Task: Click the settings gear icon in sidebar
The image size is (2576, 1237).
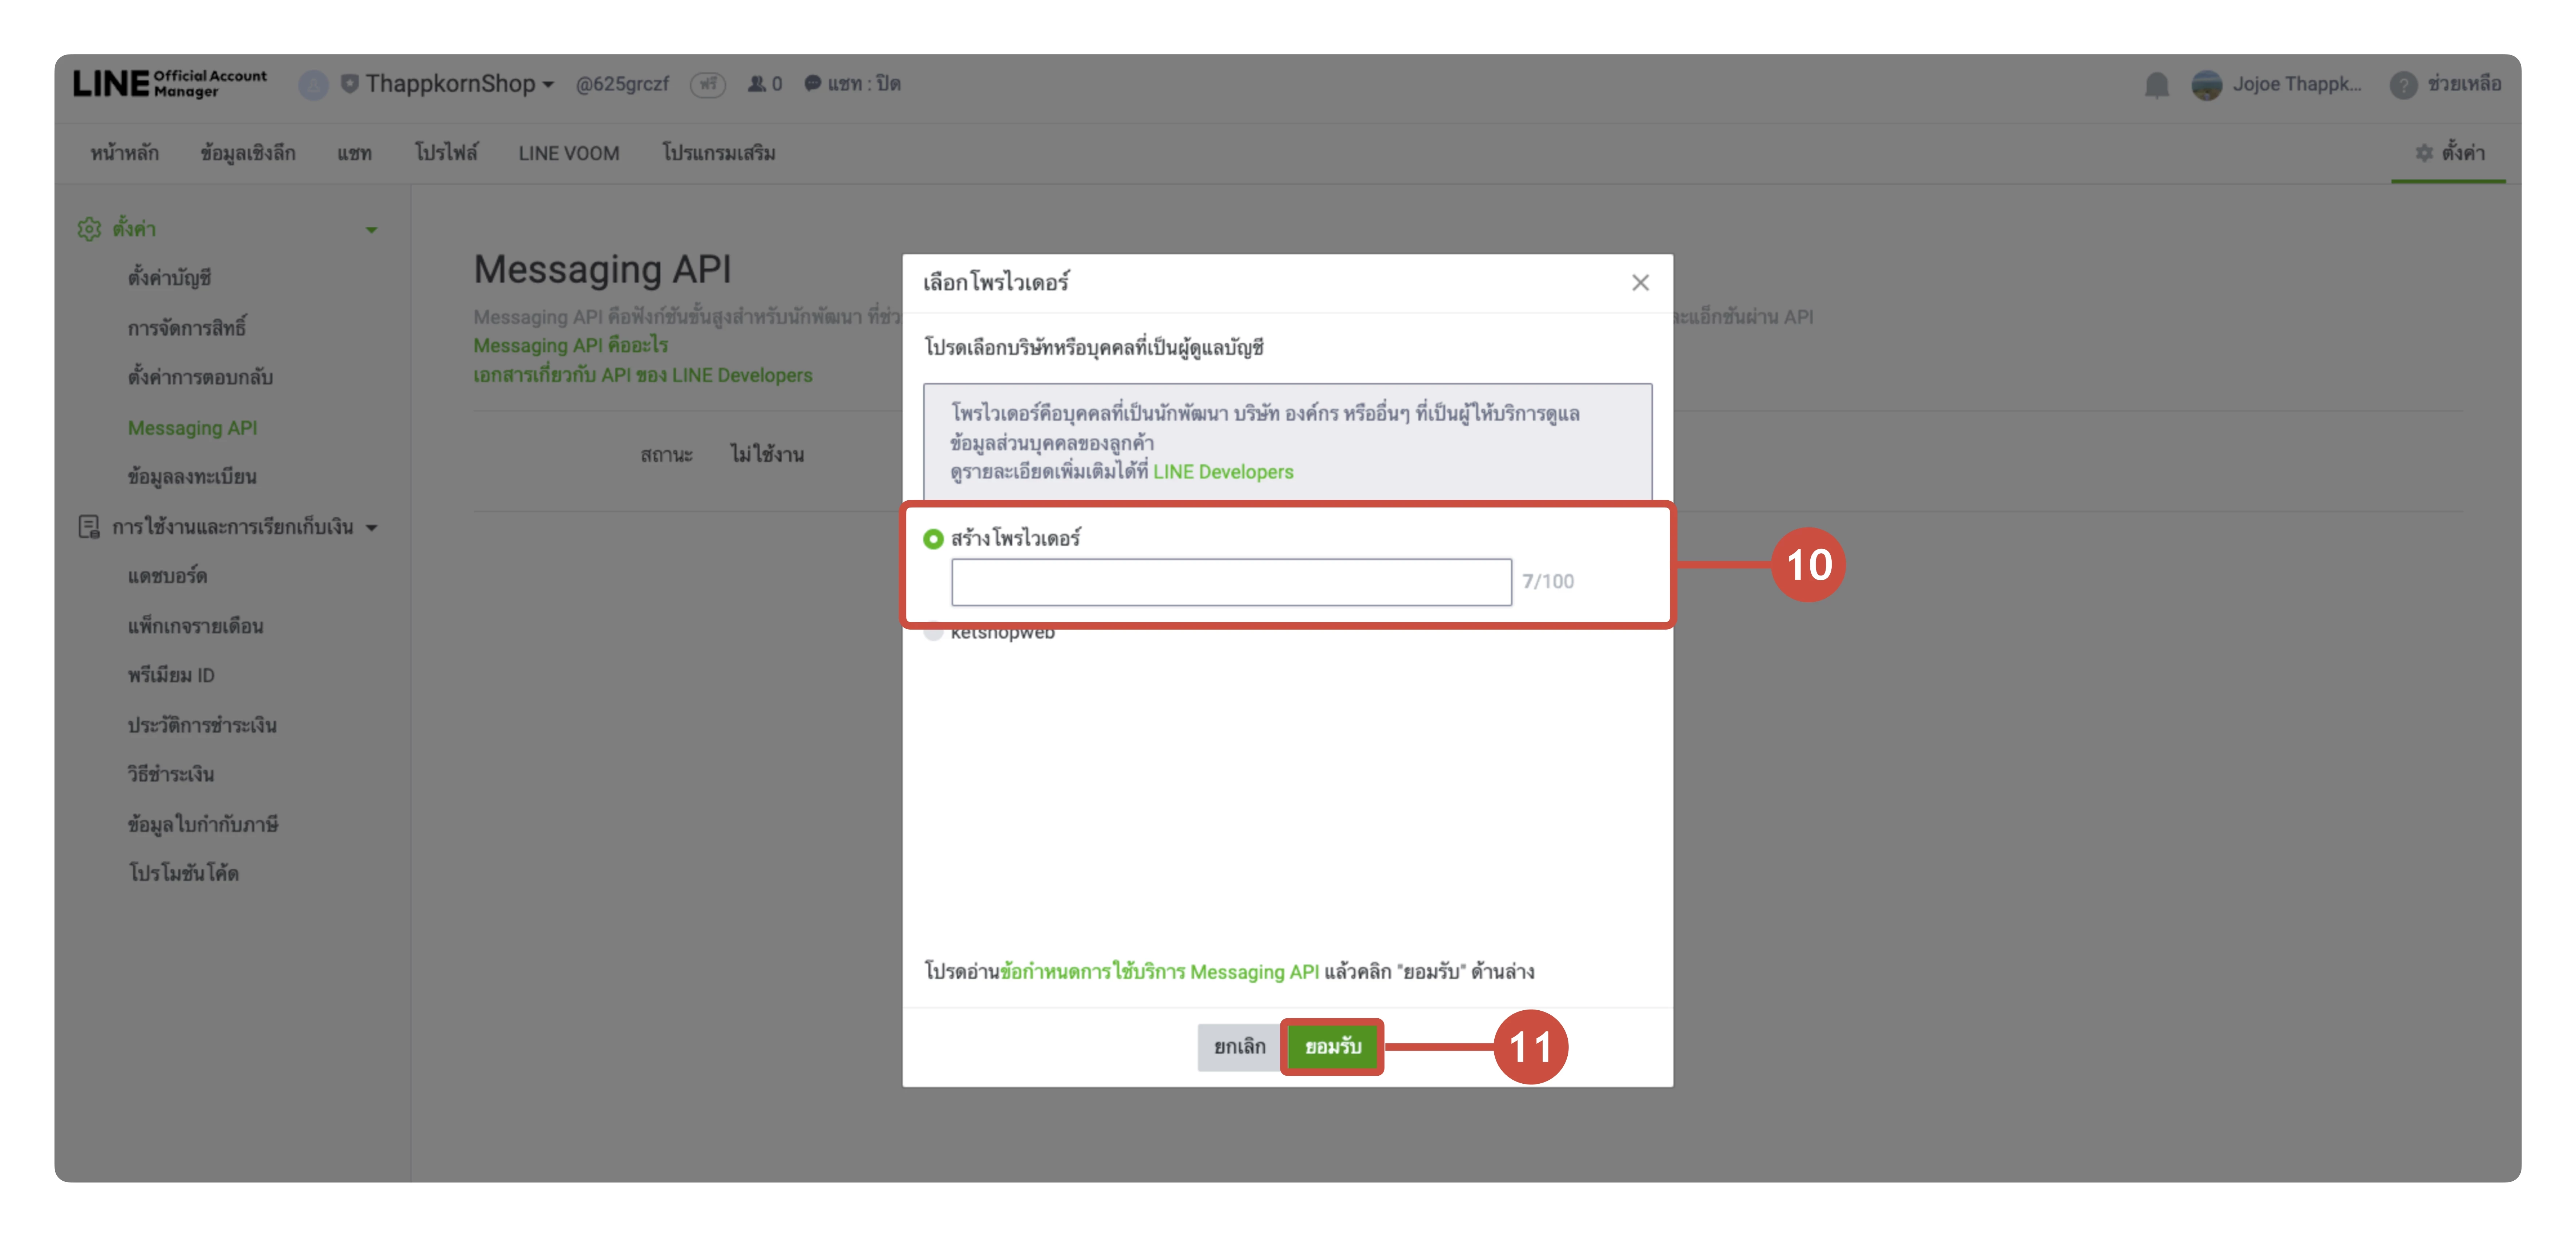Action: (x=89, y=229)
